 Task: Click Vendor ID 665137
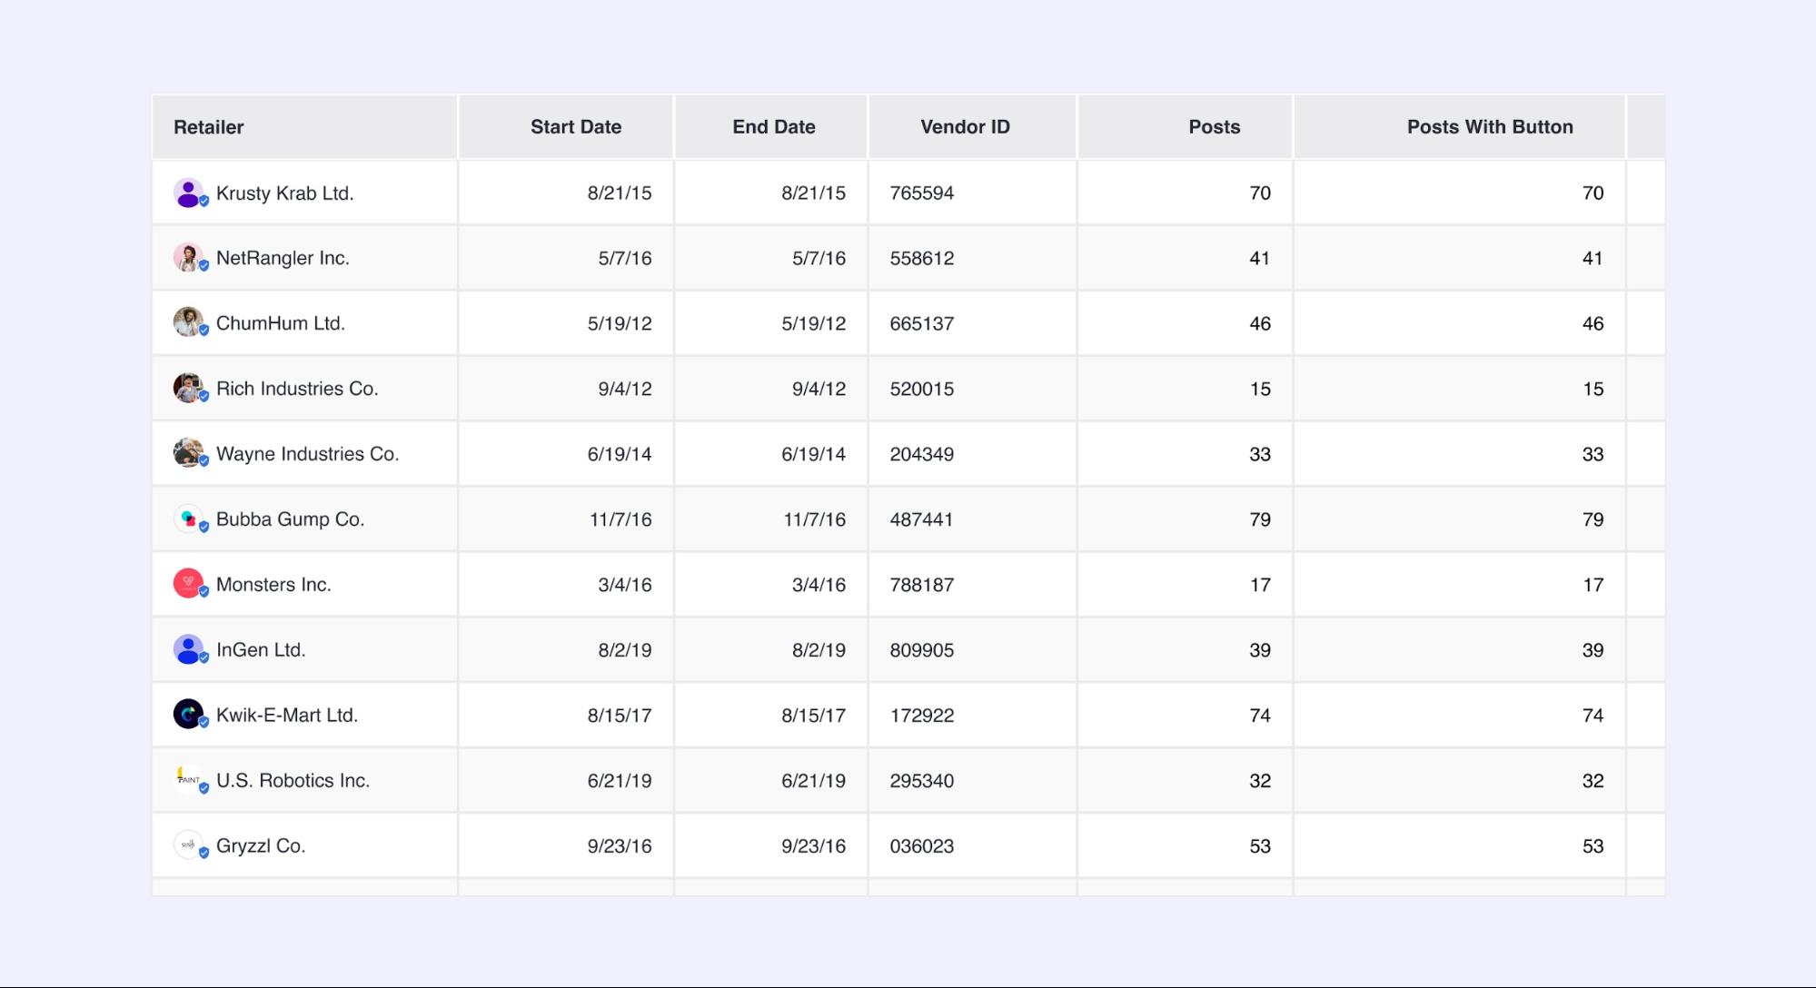click(x=922, y=323)
